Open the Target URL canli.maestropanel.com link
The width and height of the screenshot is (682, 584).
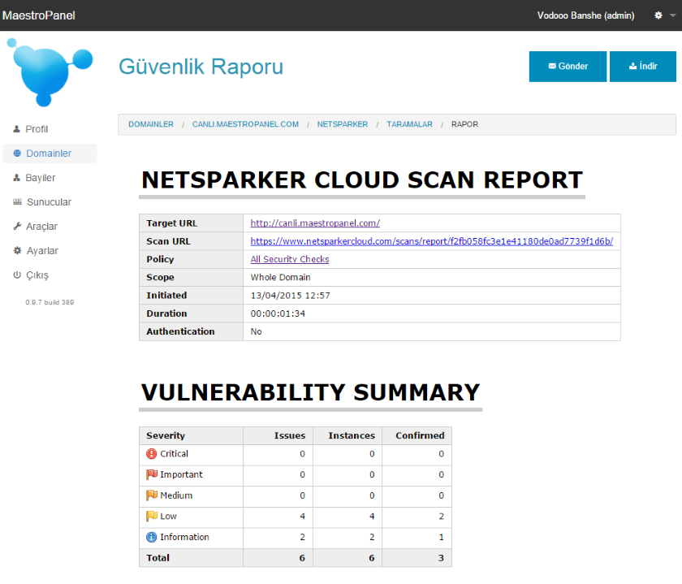(x=315, y=223)
